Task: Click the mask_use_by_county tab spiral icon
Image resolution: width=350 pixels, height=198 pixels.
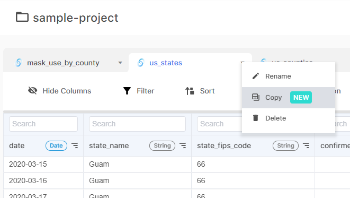Action: [x=19, y=63]
